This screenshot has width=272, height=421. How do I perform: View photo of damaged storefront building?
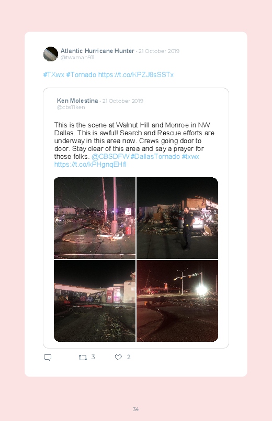[95, 301]
